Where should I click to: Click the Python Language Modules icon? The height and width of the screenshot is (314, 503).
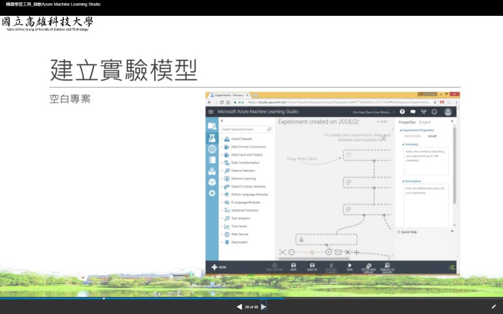pos(227,194)
